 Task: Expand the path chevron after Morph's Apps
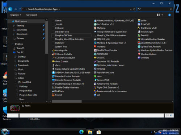59,9
